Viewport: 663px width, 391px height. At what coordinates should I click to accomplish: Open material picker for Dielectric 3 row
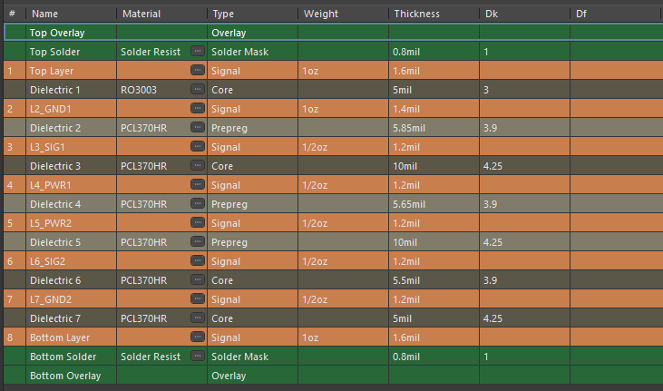tap(197, 166)
